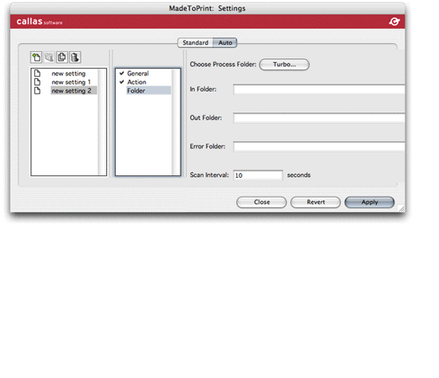
Task: Click the Close button
Action: pyautogui.click(x=262, y=202)
